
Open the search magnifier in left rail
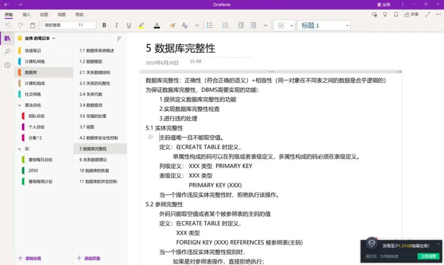(7, 52)
